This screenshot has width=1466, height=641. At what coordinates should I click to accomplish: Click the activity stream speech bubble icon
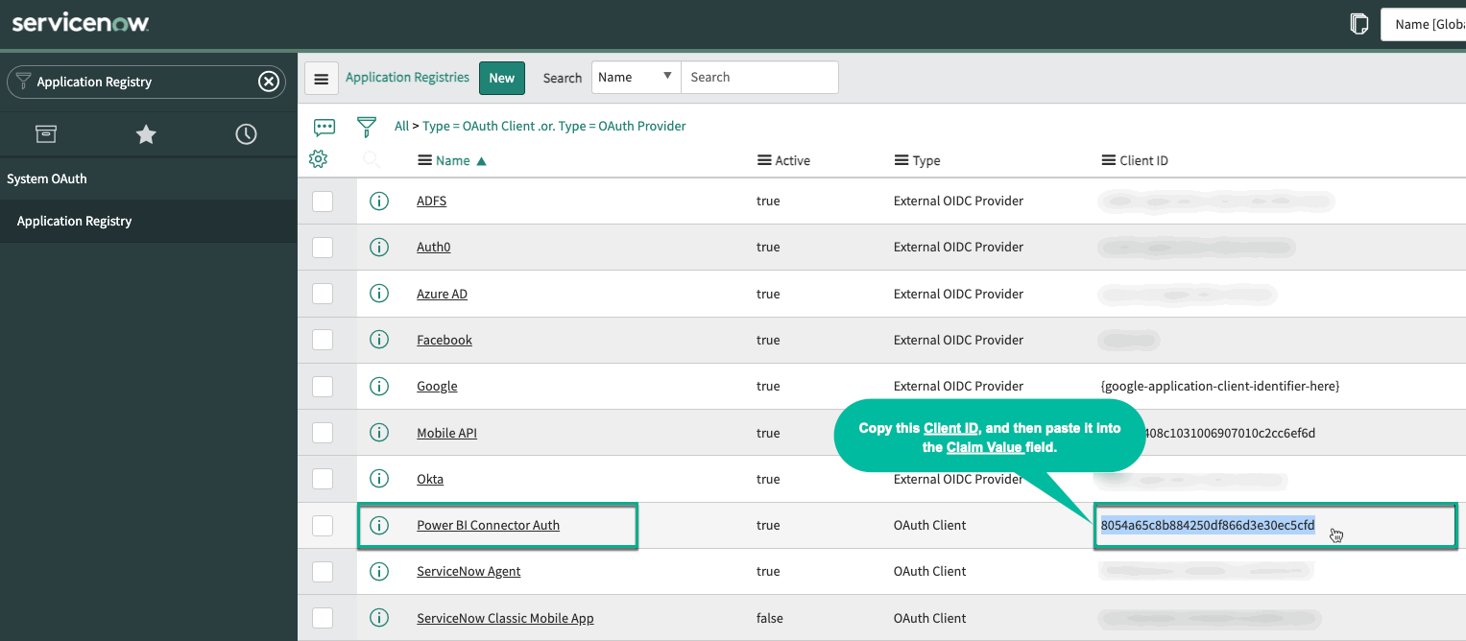coord(324,127)
